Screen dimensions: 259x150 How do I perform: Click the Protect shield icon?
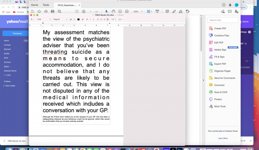pyautogui.click(x=210, y=99)
